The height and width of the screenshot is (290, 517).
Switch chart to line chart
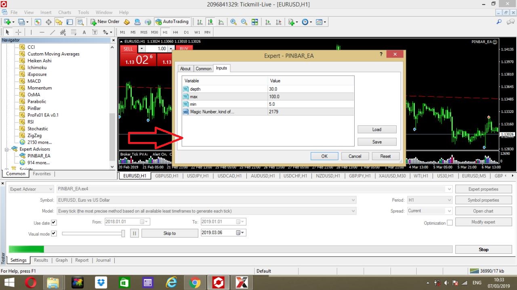click(221, 22)
